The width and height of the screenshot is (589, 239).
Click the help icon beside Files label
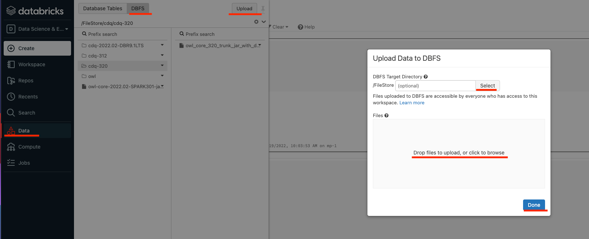point(386,116)
